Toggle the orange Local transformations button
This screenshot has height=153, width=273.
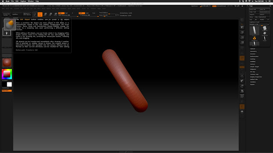click(242, 58)
